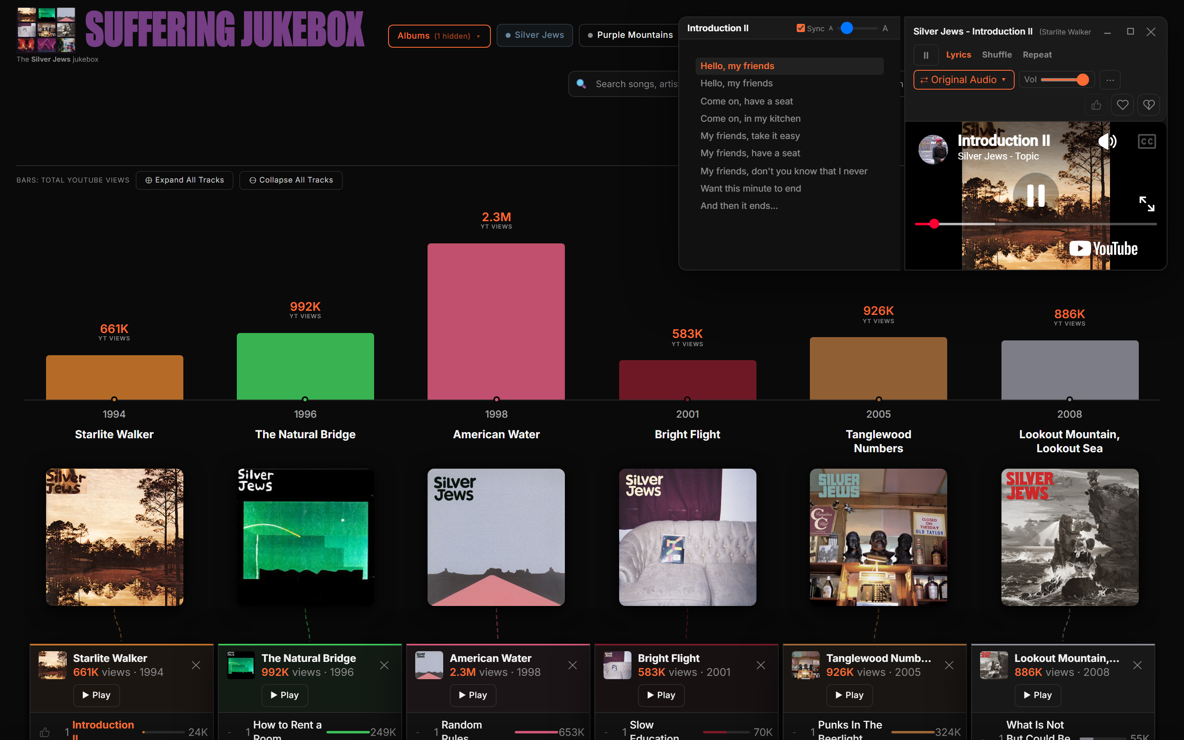Play the Tanglewood Numbers album
1184x740 pixels.
[849, 695]
